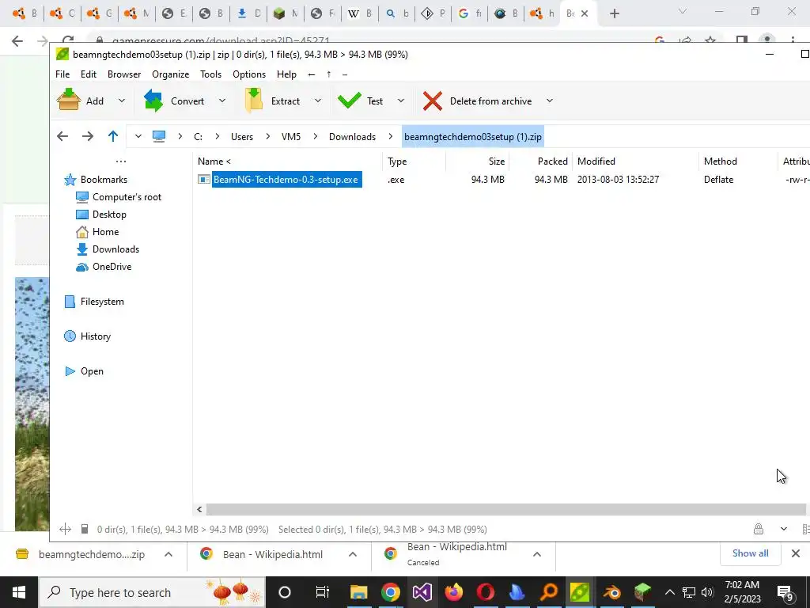Viewport: 810px width, 608px height.
Task: Click the Users breadcrumb segment
Action: (x=242, y=137)
